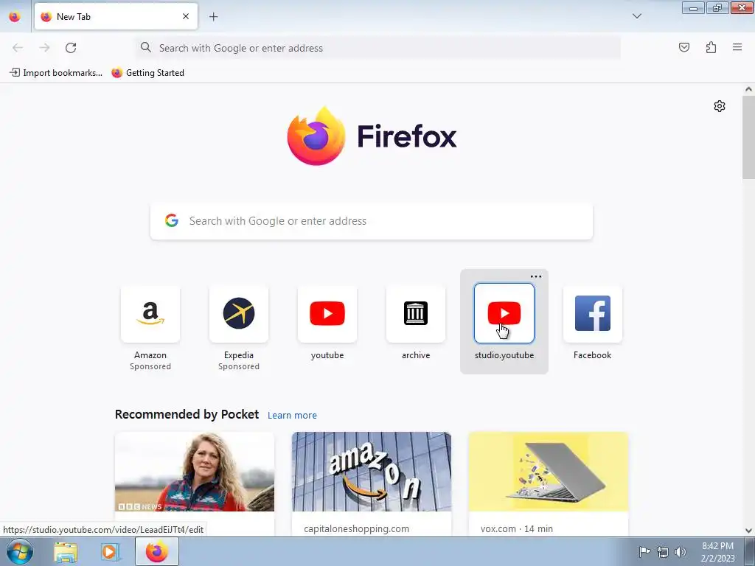Click the Firefox taskbar button

pos(157,551)
